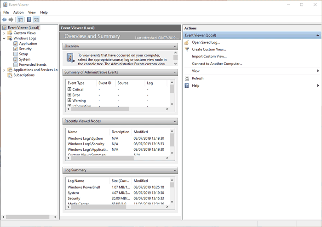Click Open Saved Log action
The width and height of the screenshot is (322, 227).
coord(206,42)
